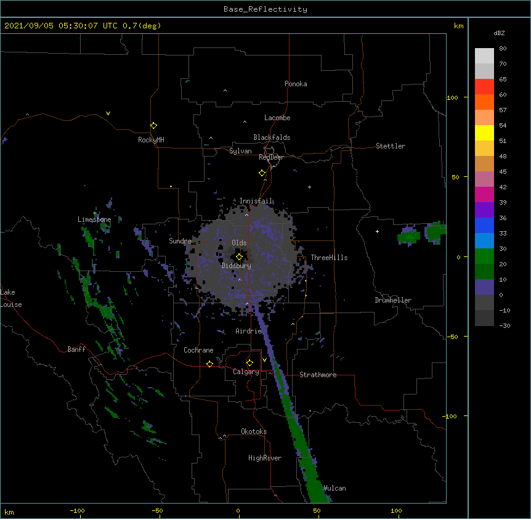Click the RockyMH town label
The image size is (531, 519).
151,140
